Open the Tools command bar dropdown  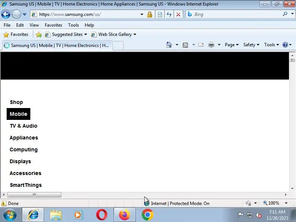pyautogui.click(x=272, y=45)
